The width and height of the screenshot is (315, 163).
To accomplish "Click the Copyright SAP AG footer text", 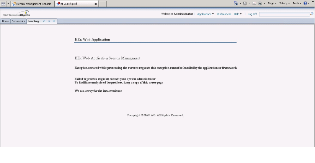I will point(155,115).
